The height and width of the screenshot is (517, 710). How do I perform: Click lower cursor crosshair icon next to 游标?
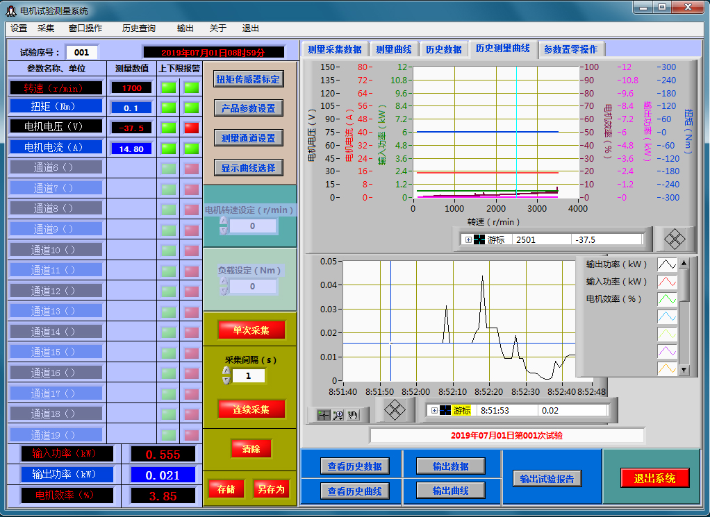445,410
